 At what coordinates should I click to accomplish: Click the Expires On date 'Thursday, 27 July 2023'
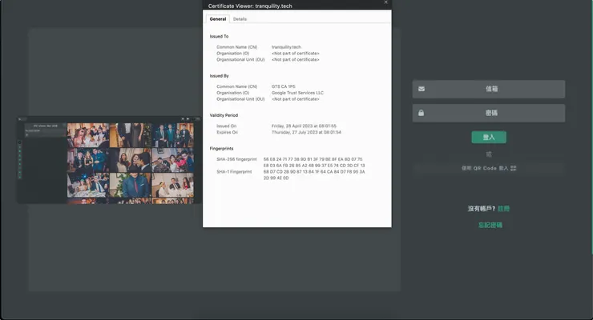[306, 133]
